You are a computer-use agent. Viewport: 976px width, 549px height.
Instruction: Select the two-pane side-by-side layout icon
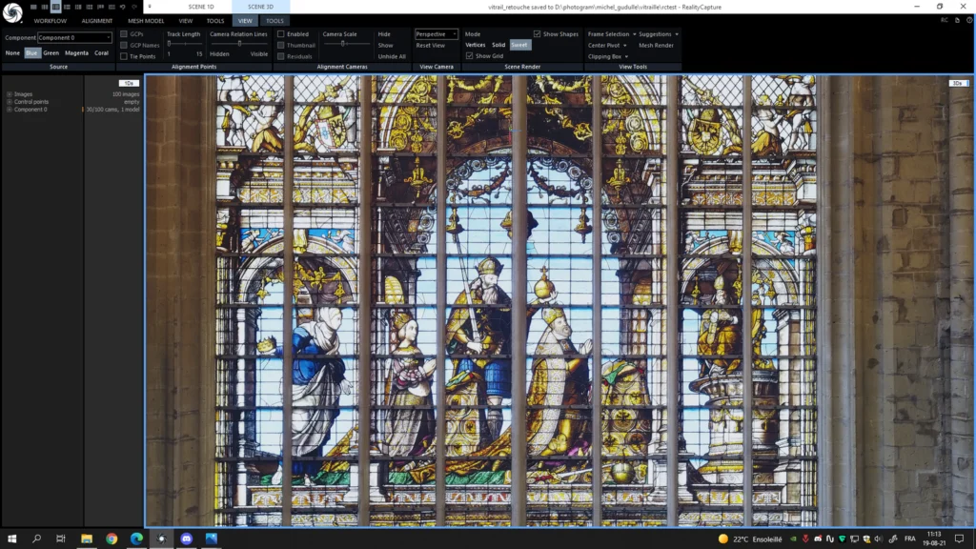click(x=45, y=7)
